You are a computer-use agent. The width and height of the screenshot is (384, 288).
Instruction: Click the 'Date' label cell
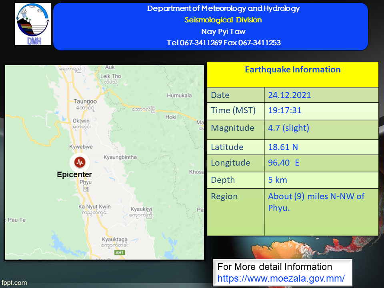tap(236, 95)
